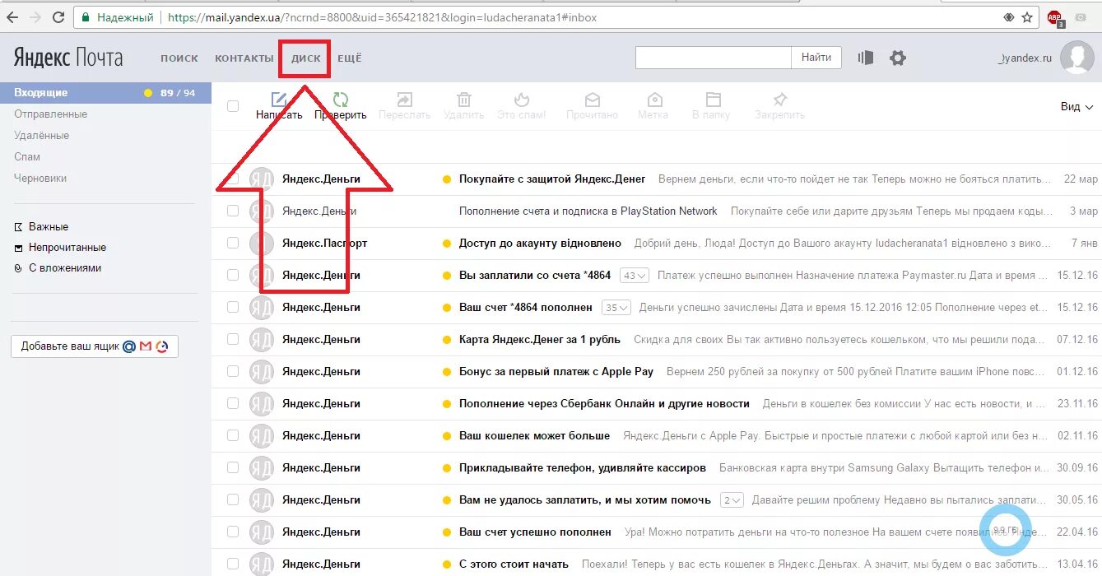Click the Метка label icon
This screenshot has height=576, width=1102.
(x=655, y=100)
